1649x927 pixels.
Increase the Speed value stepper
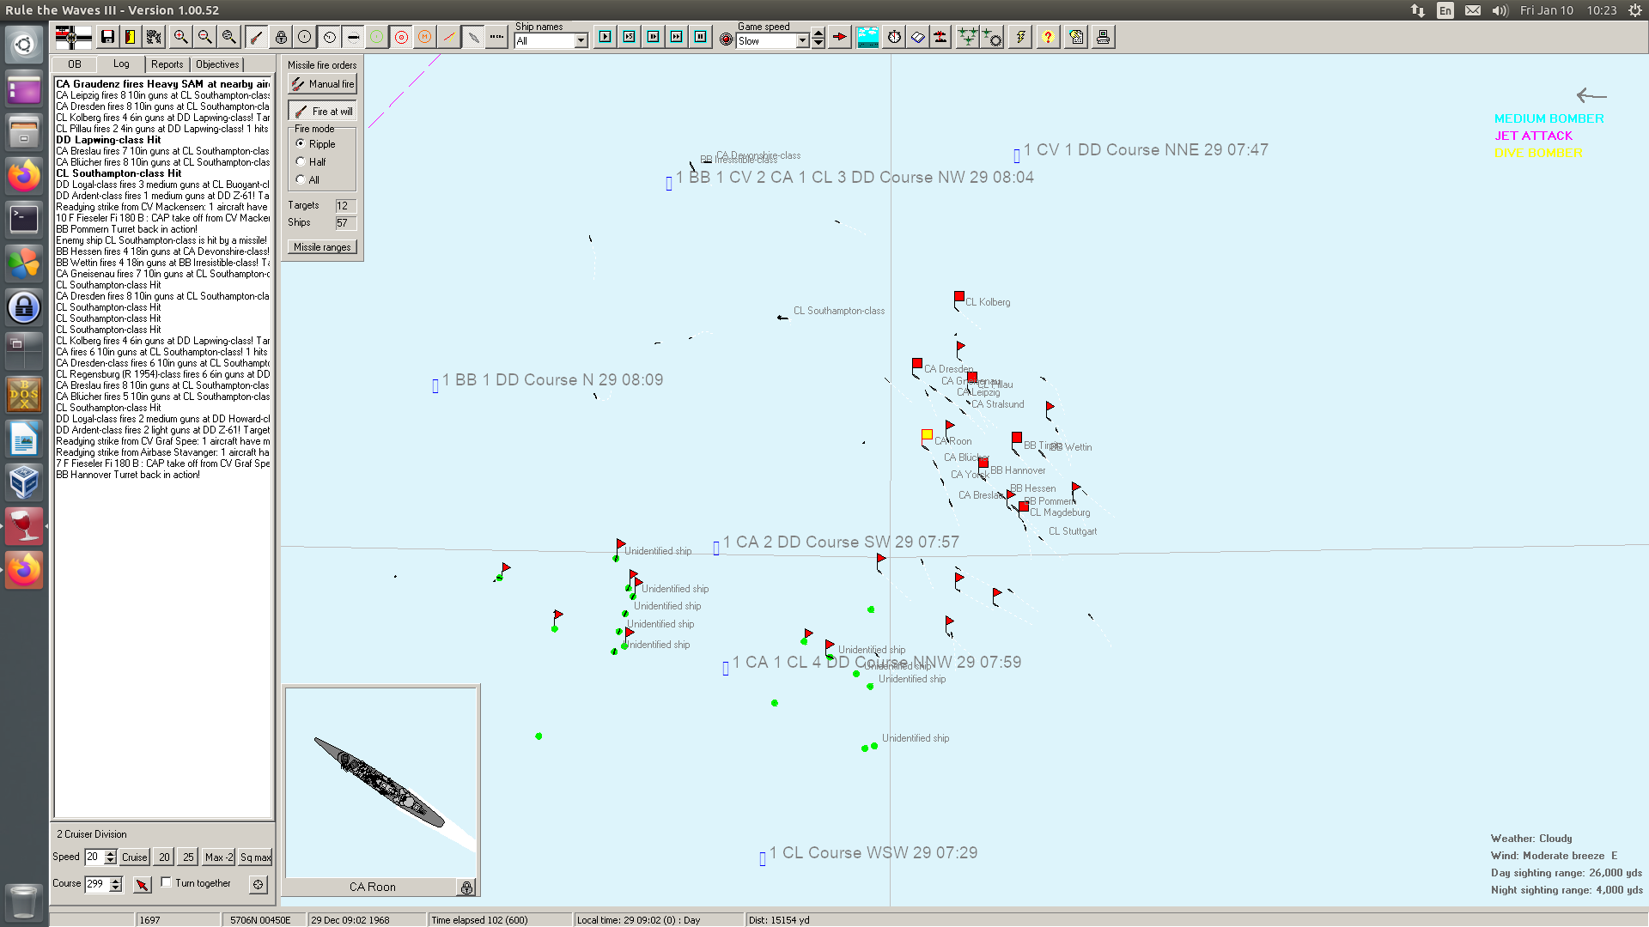[x=110, y=853]
